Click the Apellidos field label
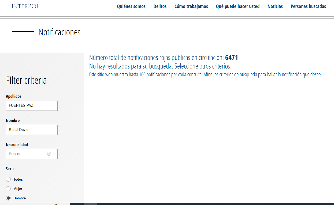334x205 pixels. [x=14, y=96]
